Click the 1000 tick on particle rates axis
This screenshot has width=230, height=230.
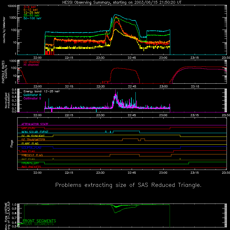13,61
